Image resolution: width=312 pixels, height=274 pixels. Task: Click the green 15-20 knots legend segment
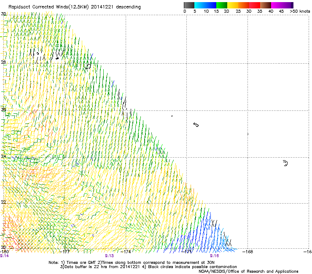click(222, 5)
